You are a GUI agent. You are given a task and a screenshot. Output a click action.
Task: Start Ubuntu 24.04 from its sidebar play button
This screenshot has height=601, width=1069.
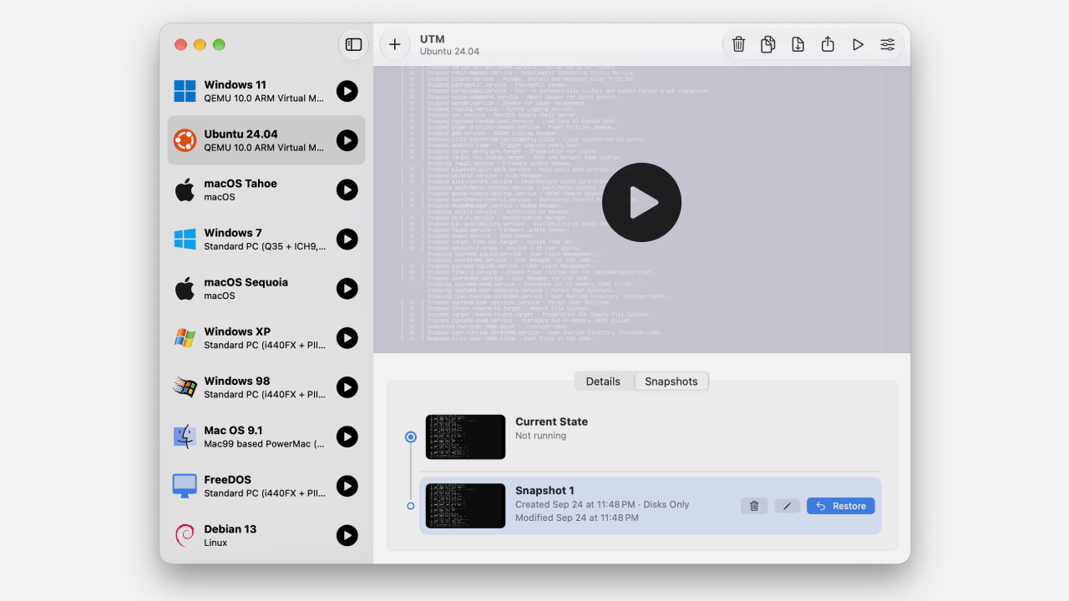coord(347,140)
